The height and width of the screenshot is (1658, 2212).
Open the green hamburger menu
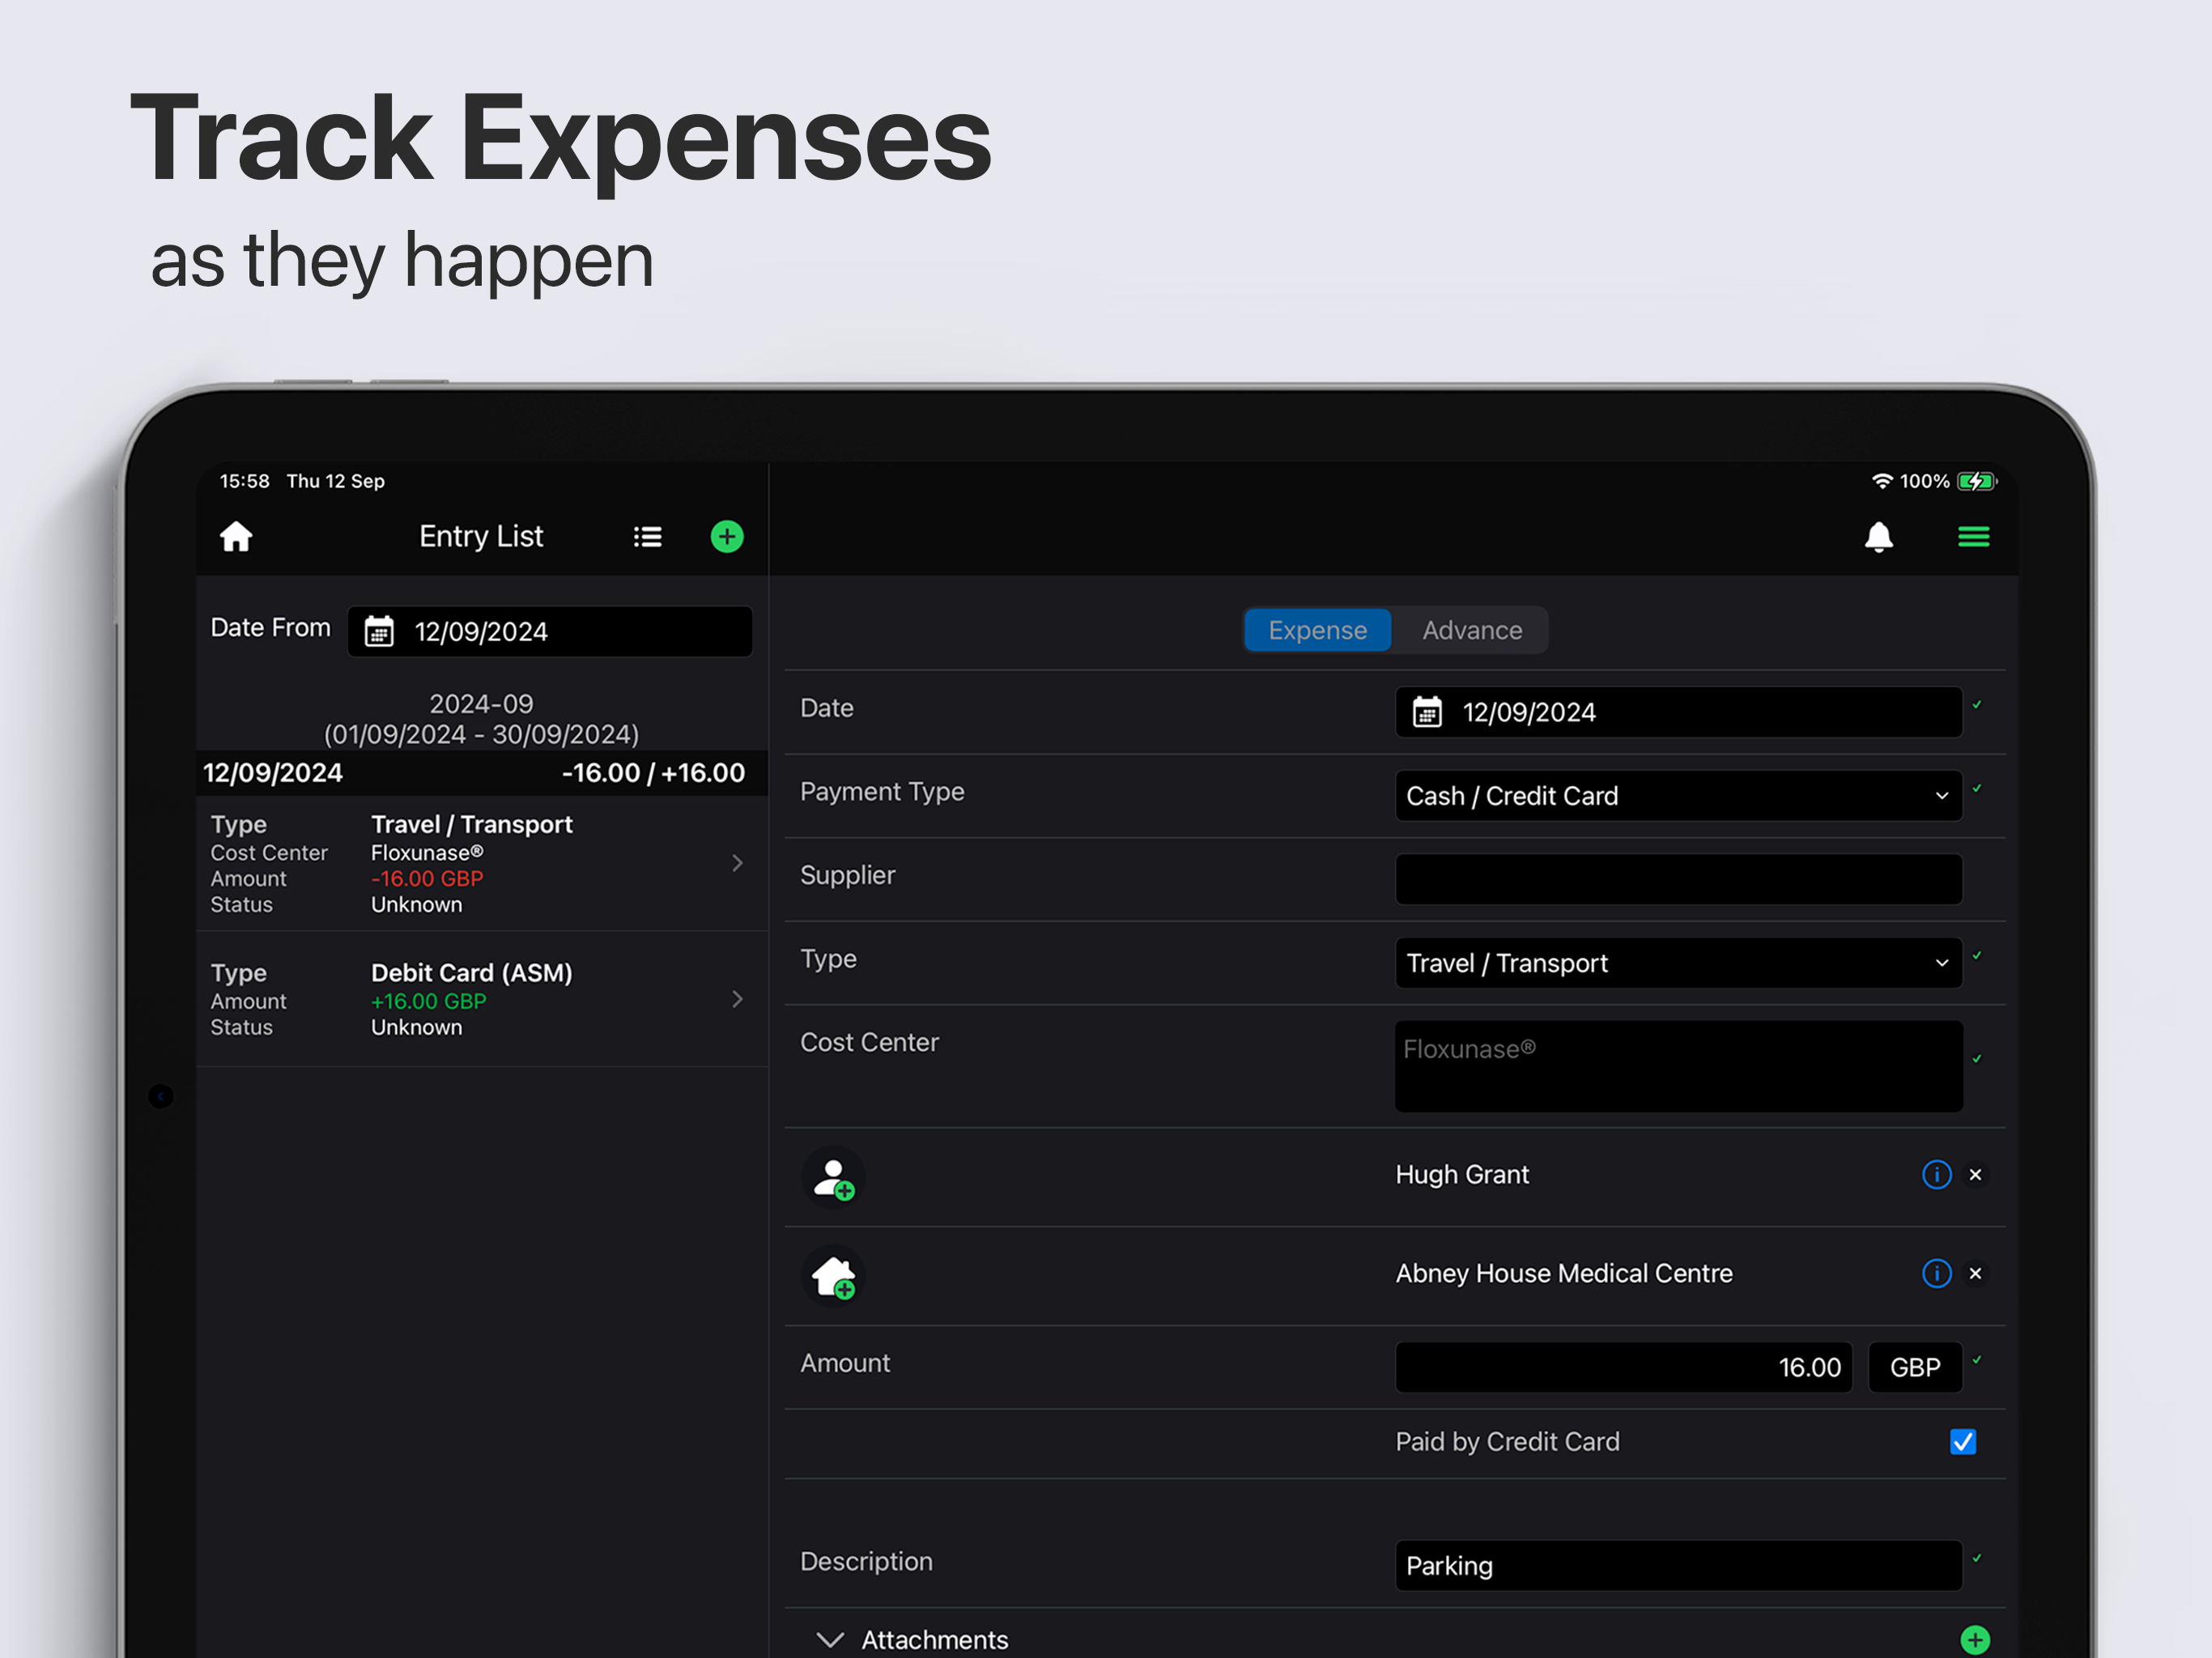pyautogui.click(x=1973, y=537)
